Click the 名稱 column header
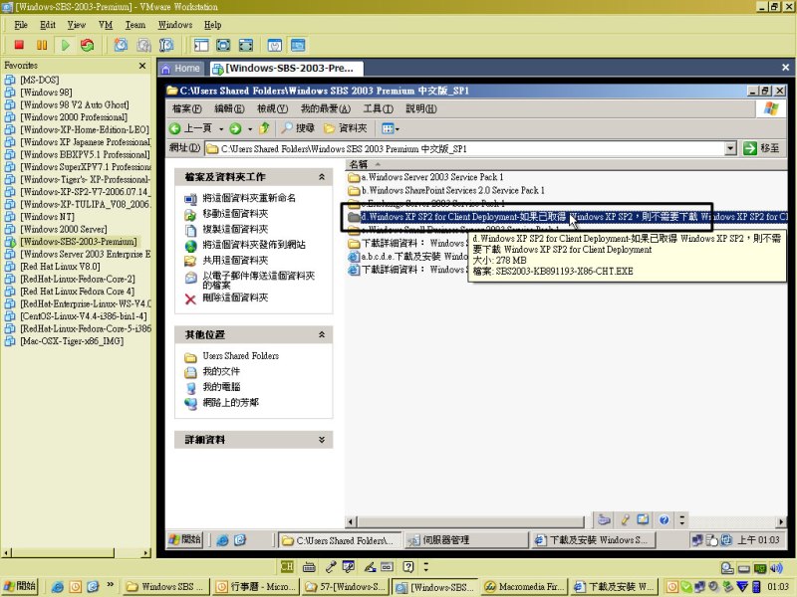The image size is (797, 597). point(359,164)
